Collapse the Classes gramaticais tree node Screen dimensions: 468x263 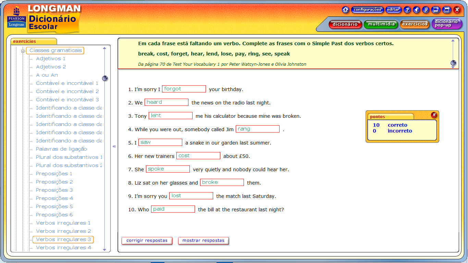pyautogui.click(x=23, y=51)
